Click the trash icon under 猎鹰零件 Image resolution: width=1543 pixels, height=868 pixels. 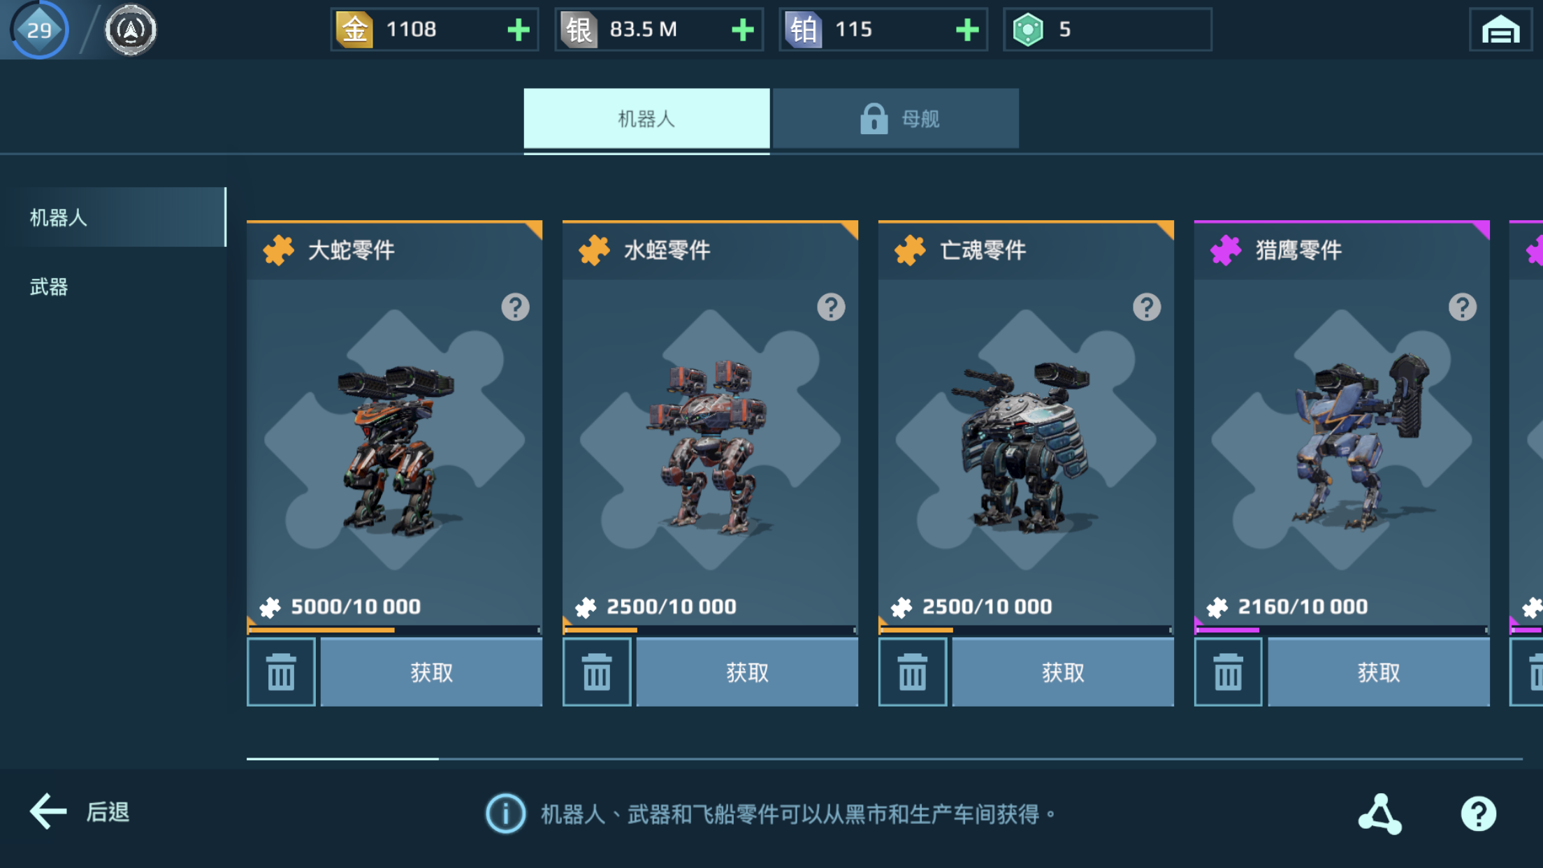pos(1228,672)
